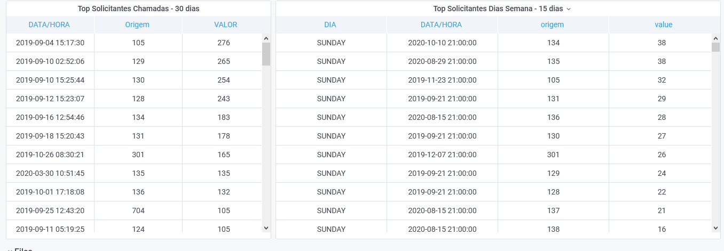
Task: Sort the Dias Semana table by DIA column
Action: coord(330,25)
